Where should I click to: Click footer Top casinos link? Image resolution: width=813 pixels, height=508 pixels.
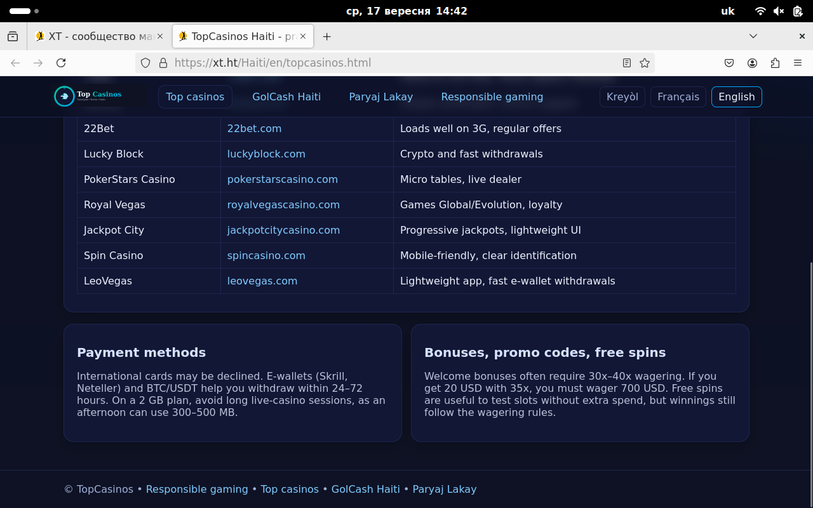tap(290, 489)
